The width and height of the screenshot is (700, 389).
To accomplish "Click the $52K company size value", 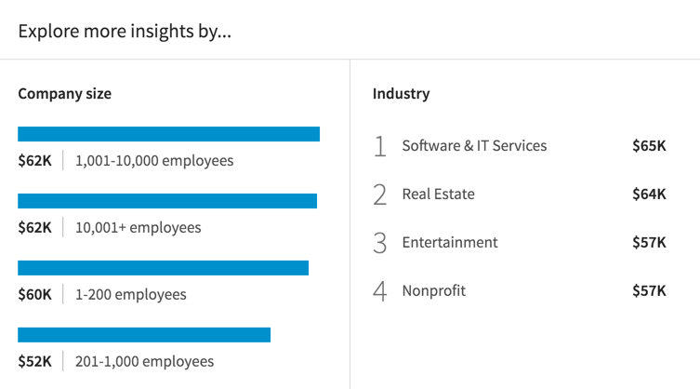I will tap(34, 361).
